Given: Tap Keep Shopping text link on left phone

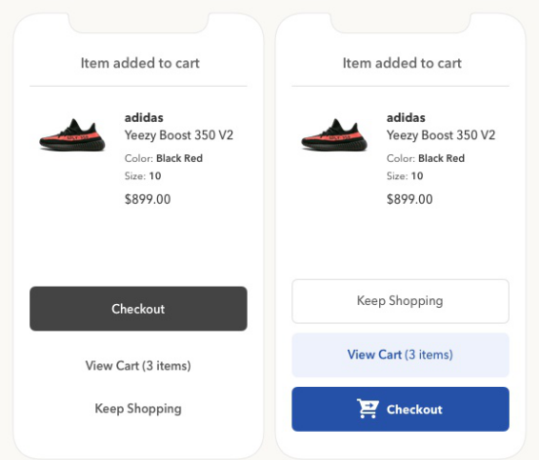Looking at the screenshot, I should [138, 408].
